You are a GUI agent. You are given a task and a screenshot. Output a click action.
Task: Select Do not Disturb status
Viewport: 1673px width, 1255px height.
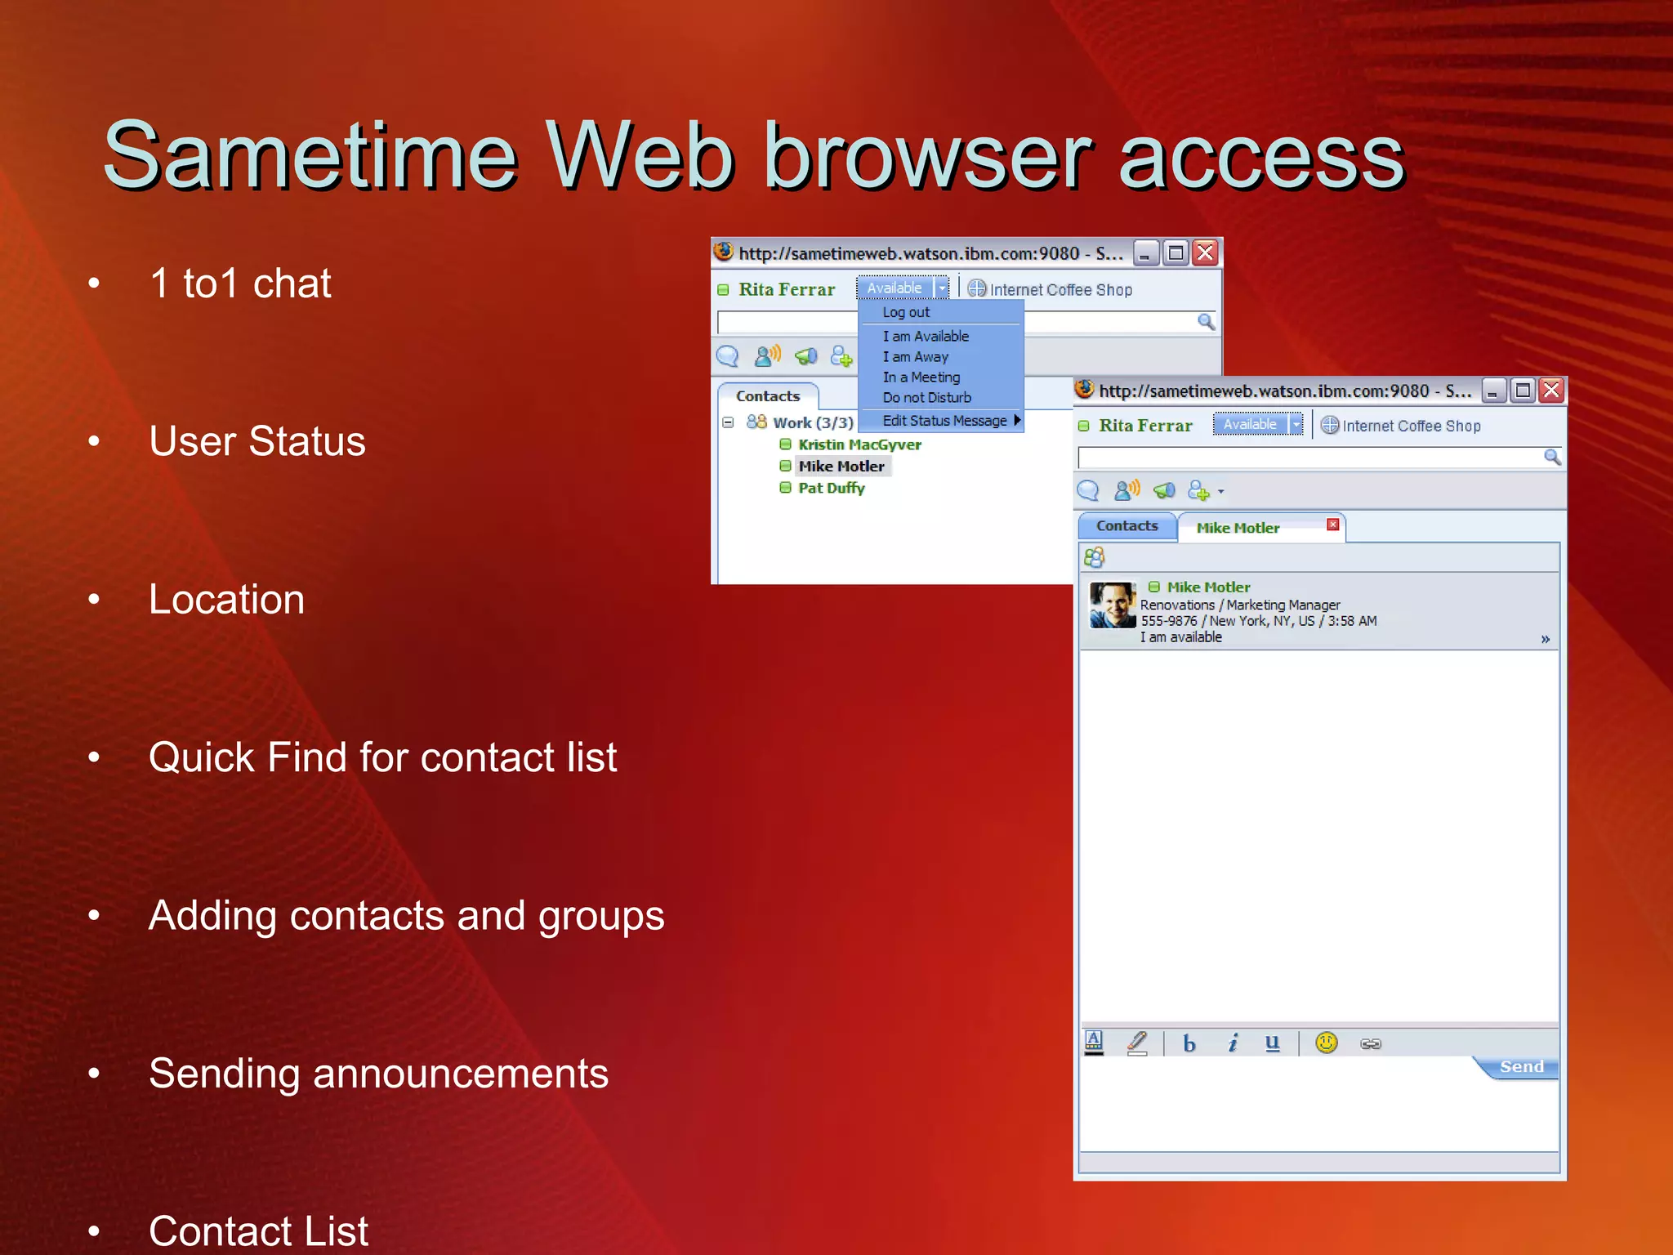(926, 398)
